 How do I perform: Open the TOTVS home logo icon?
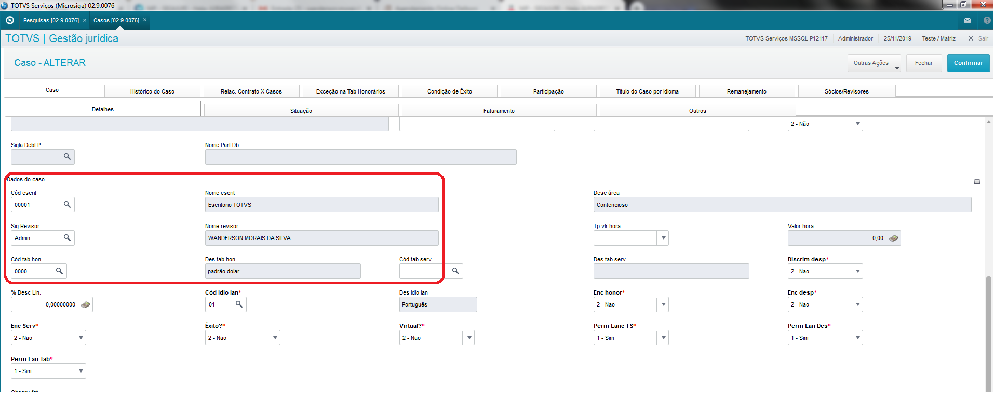(x=9, y=20)
